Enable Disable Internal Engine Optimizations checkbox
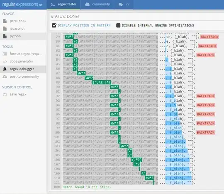 [x=118, y=25]
